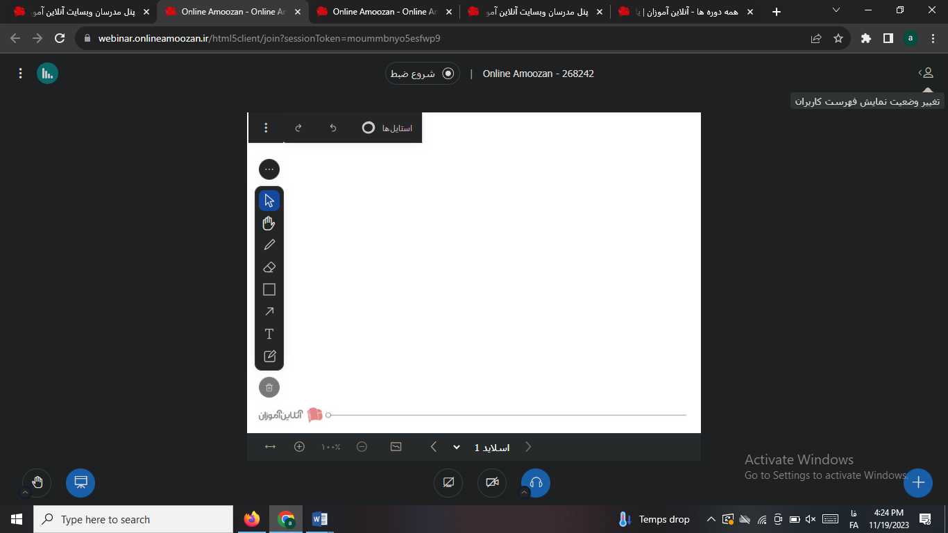
Task: Select the arrow drawing tool
Action: tap(269, 312)
